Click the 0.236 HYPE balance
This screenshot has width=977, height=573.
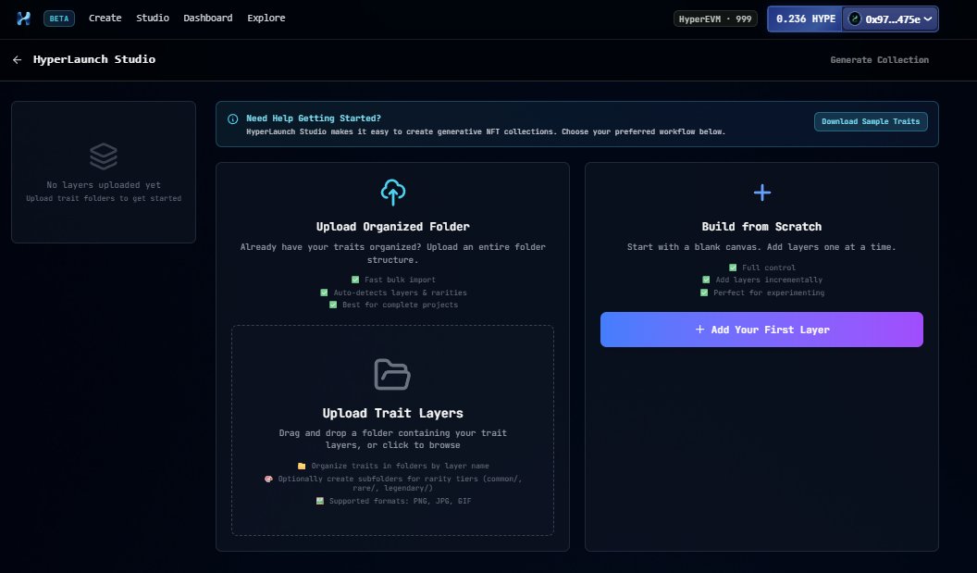(x=806, y=19)
